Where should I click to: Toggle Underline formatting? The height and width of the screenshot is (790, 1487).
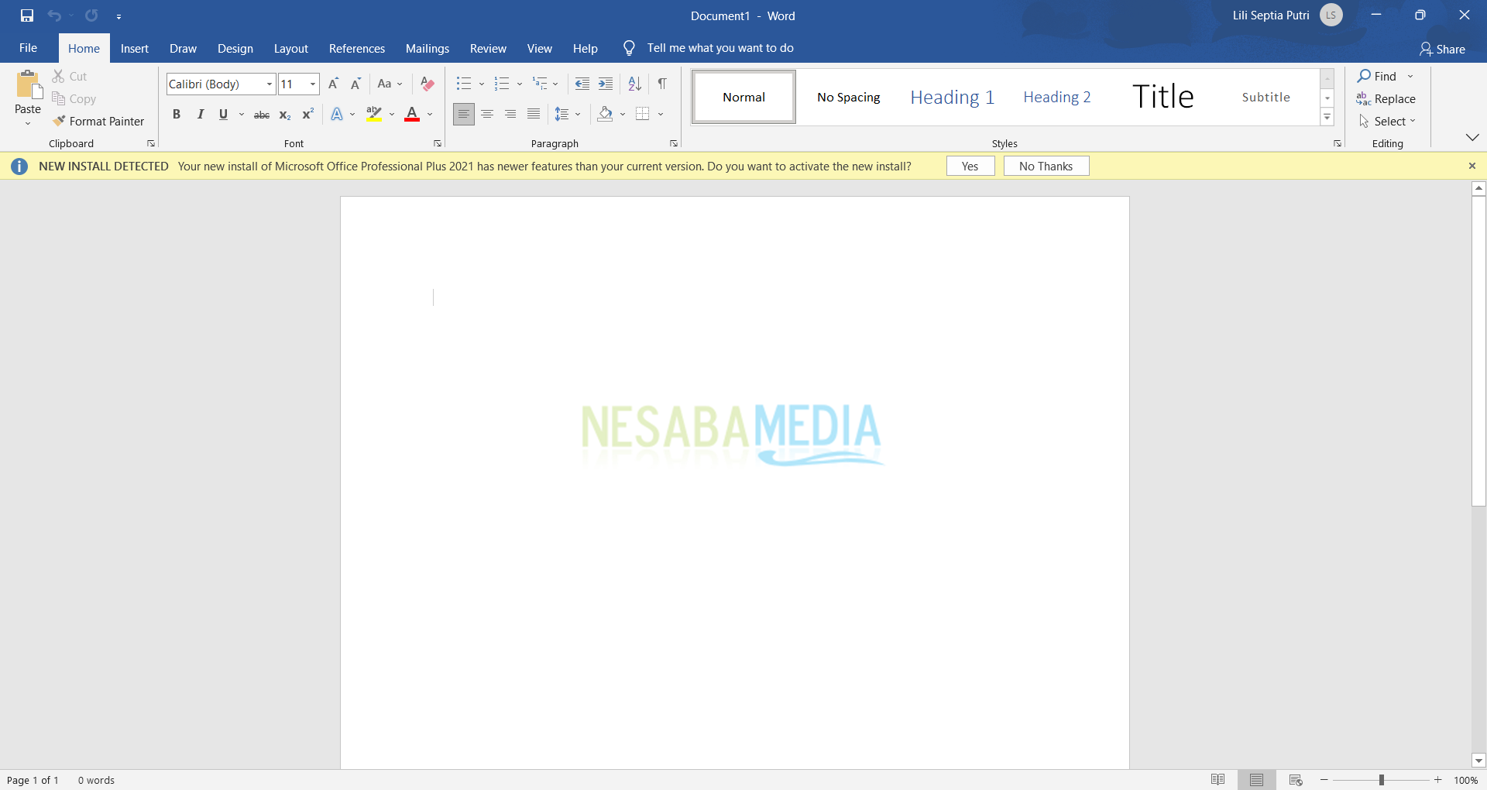(223, 115)
